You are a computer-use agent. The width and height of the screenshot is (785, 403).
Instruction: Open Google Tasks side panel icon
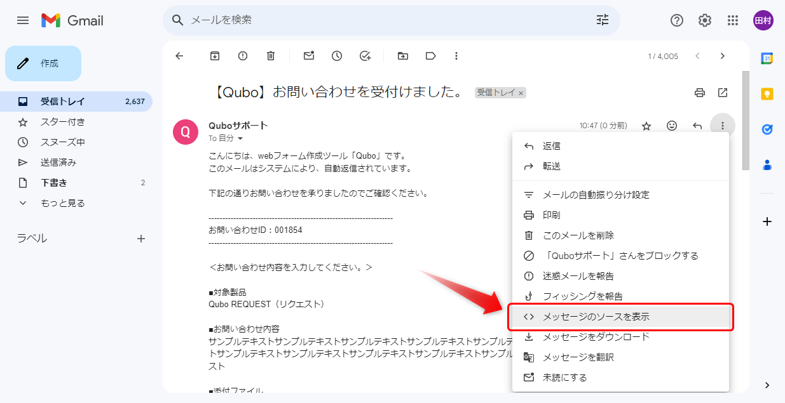coord(767,129)
